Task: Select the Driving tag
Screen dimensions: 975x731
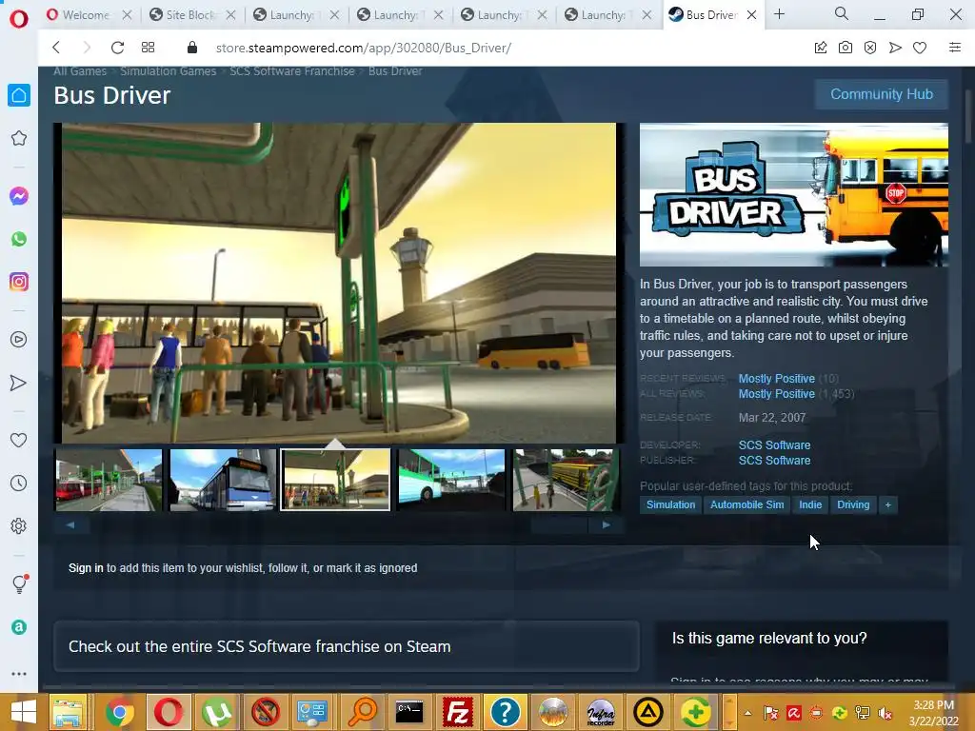Action: pyautogui.click(x=852, y=504)
